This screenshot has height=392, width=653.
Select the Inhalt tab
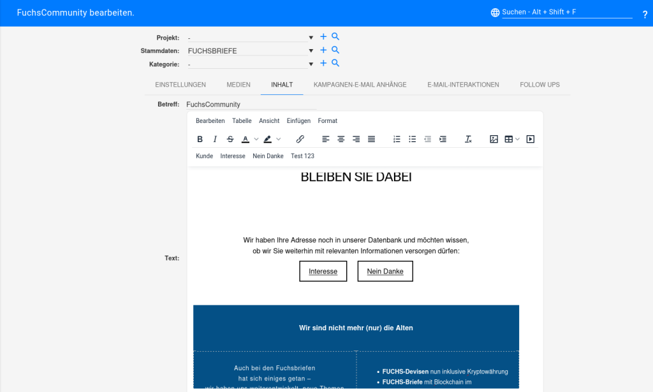[282, 85]
